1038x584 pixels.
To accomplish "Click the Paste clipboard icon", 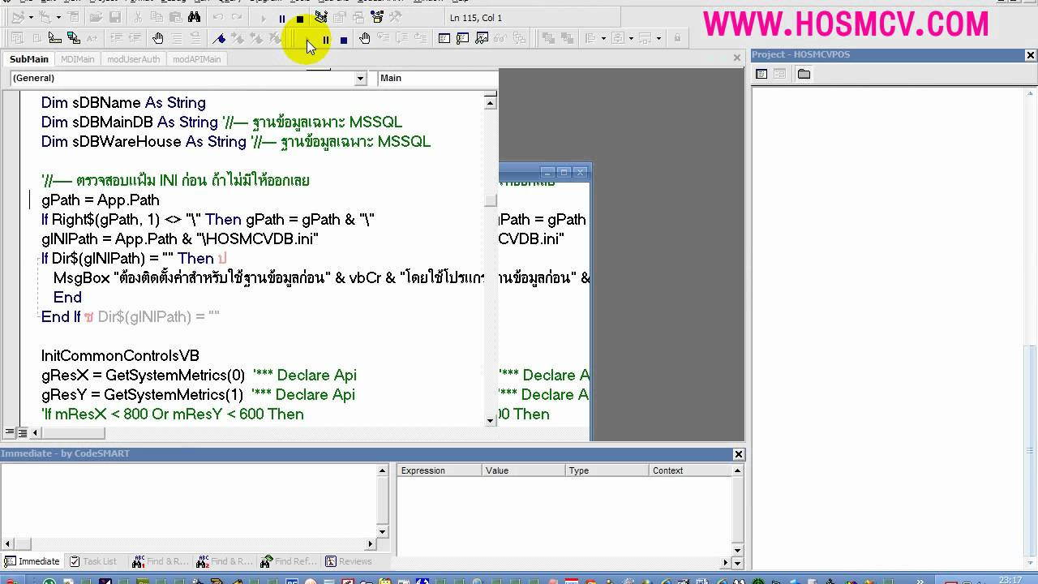I will coord(175,17).
